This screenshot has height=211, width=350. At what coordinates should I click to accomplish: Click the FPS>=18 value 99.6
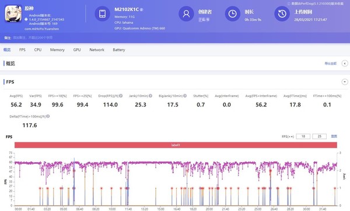(58, 105)
